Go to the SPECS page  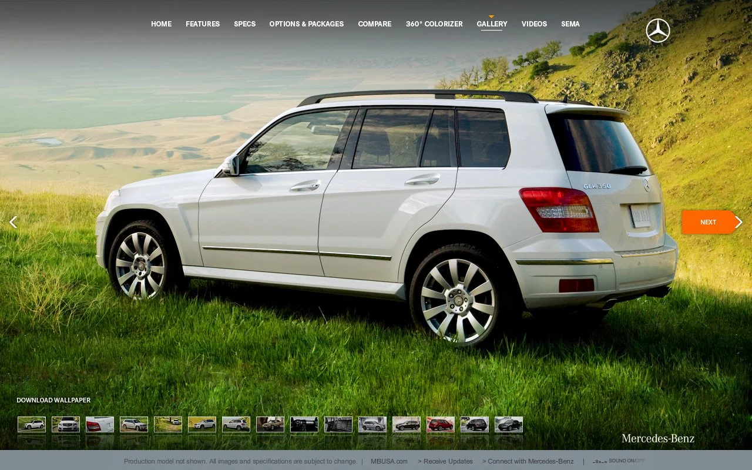[244, 24]
